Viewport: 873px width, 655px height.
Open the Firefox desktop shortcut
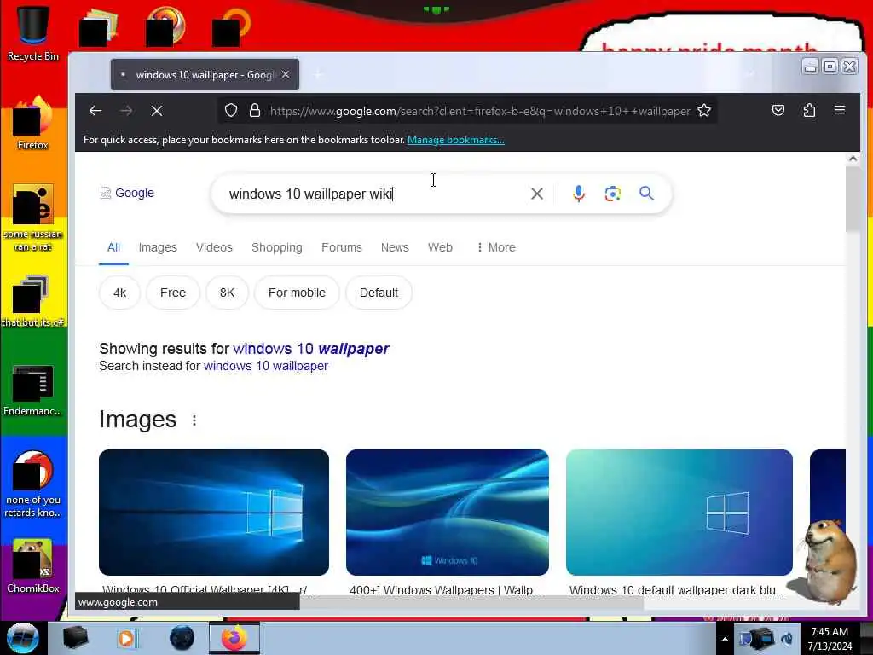(x=33, y=123)
